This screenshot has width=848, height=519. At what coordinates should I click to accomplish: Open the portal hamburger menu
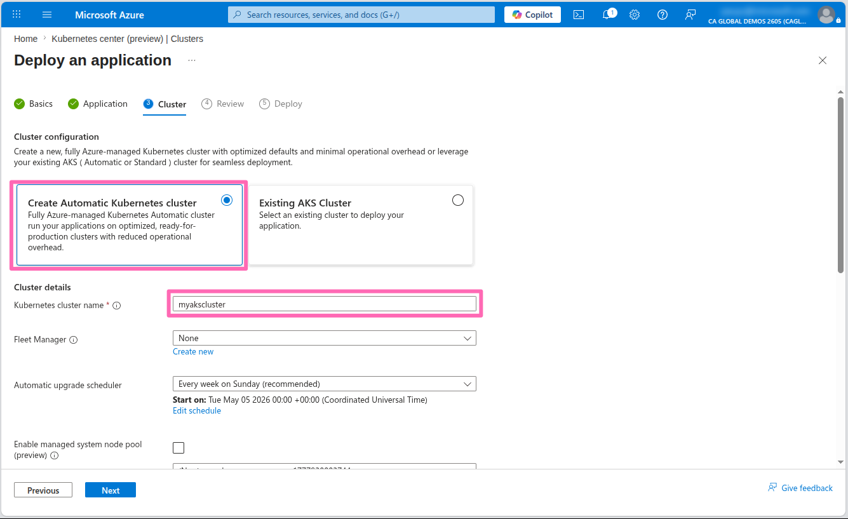coord(47,14)
